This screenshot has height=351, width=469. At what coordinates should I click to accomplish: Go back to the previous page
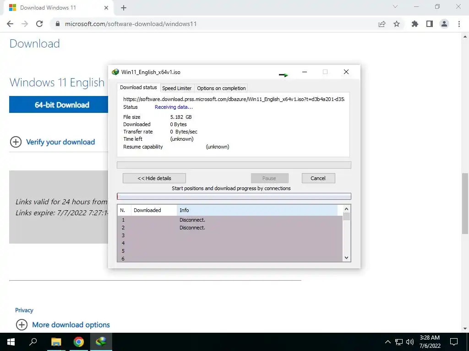10,24
